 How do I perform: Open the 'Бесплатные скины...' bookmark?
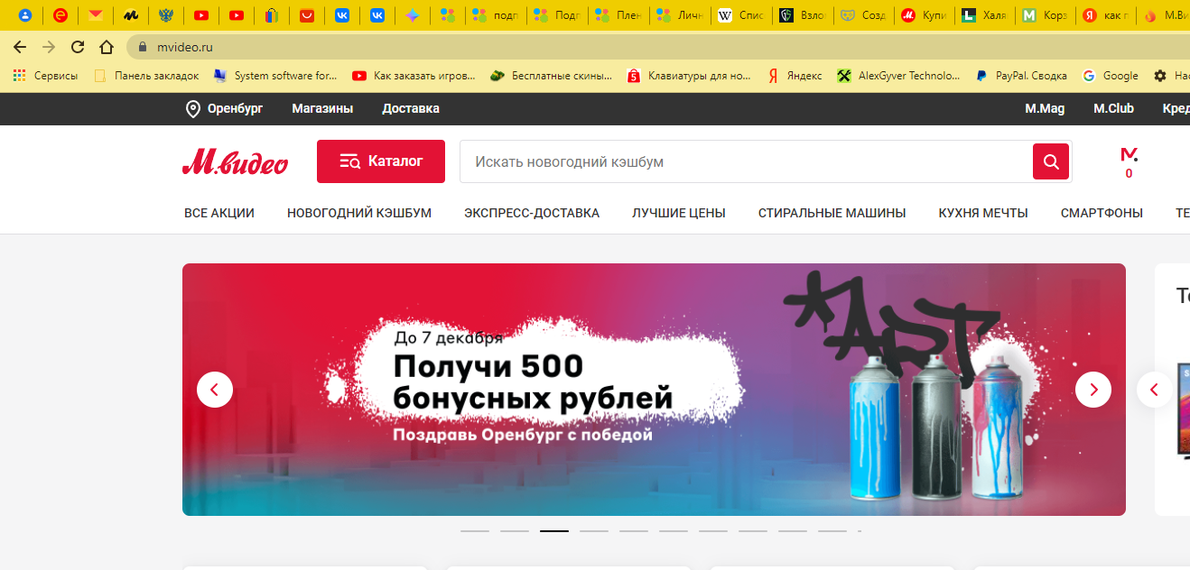[551, 76]
